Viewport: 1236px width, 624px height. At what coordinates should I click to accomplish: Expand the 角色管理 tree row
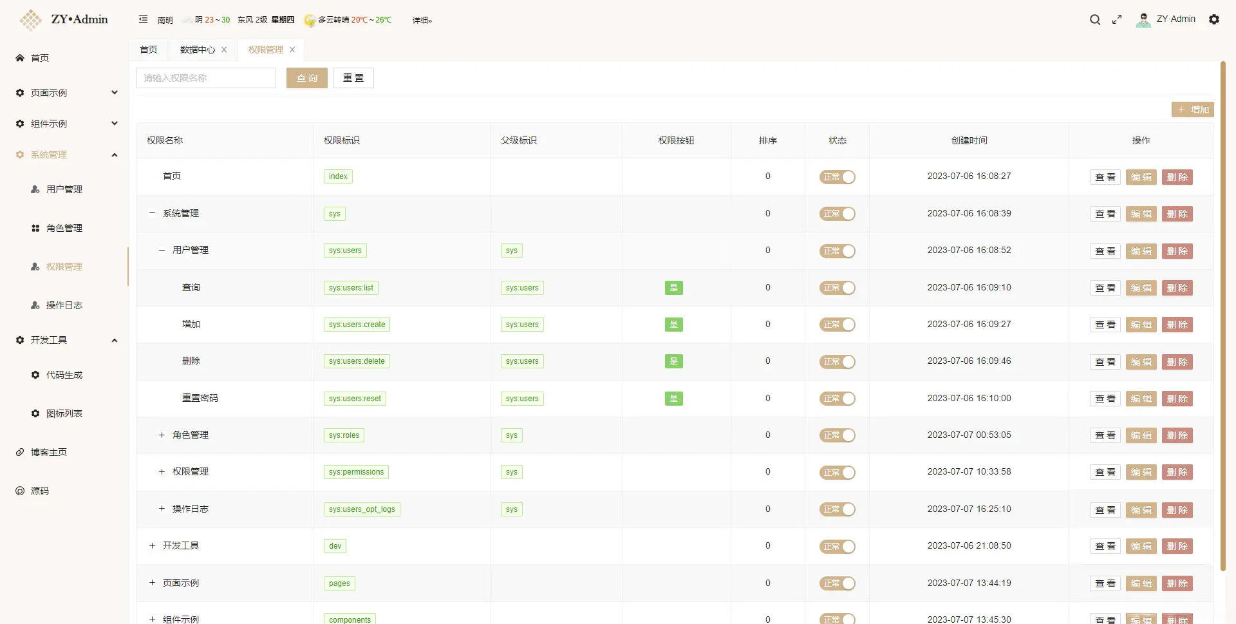coord(162,435)
